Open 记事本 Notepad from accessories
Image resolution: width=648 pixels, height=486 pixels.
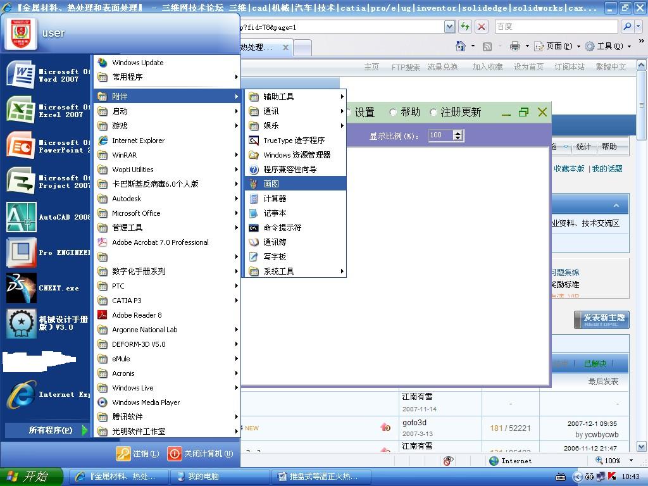click(x=296, y=213)
